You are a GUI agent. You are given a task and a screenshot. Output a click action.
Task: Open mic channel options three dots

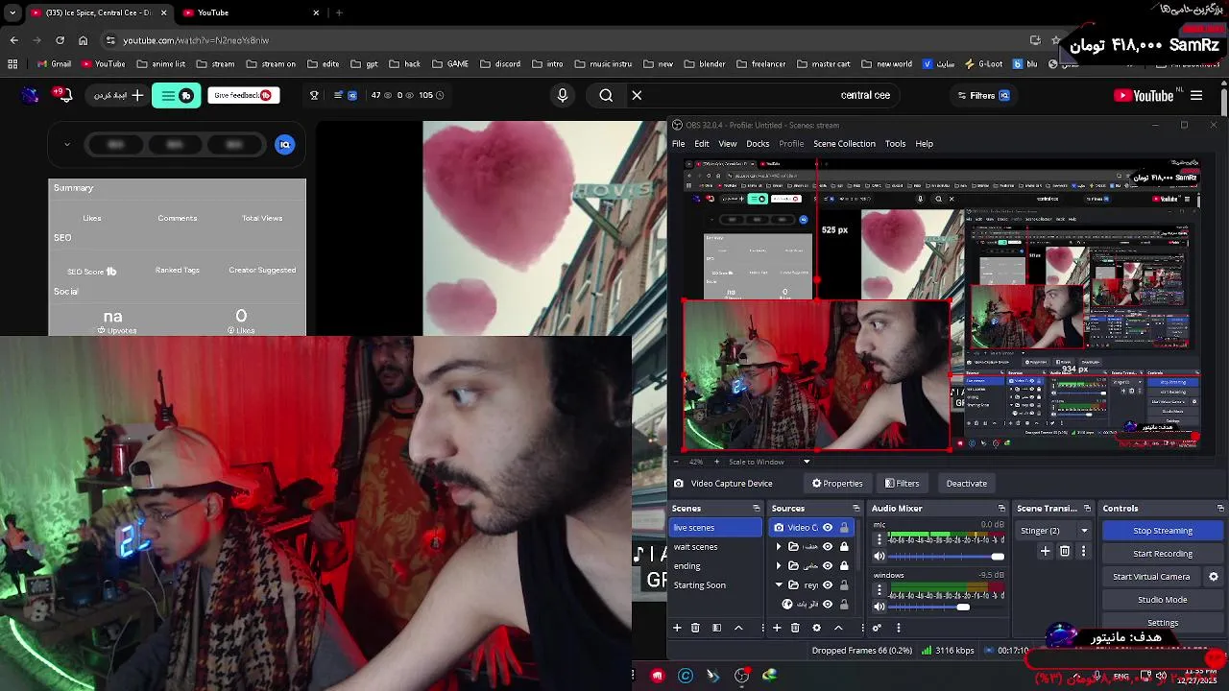tap(879, 539)
